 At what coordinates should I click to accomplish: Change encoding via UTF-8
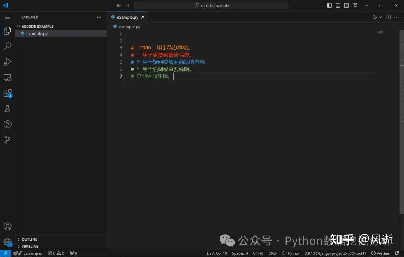258,253
